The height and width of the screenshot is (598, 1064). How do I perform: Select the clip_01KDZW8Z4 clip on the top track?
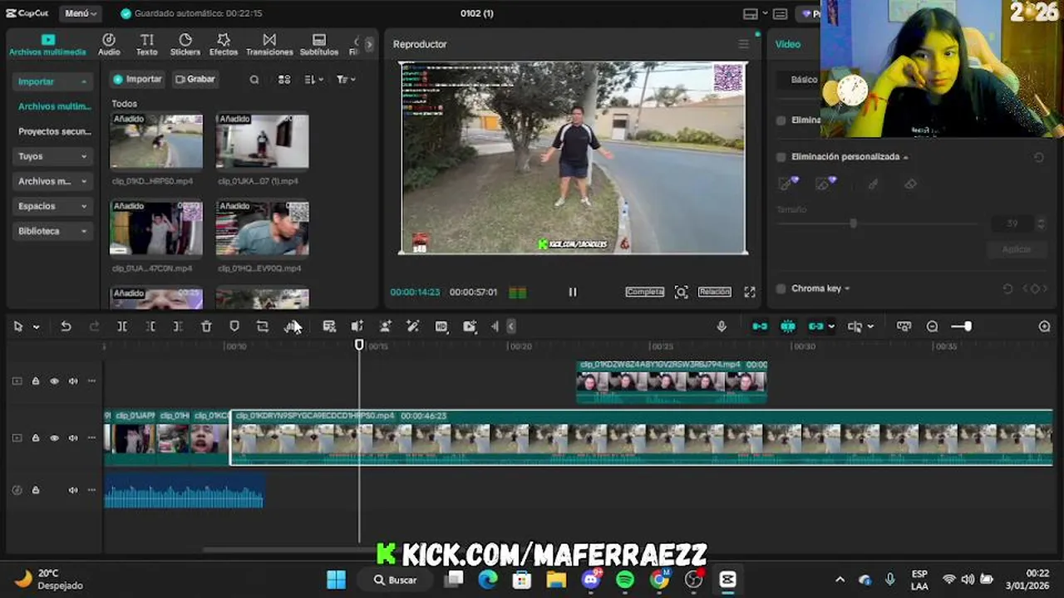[x=672, y=382]
